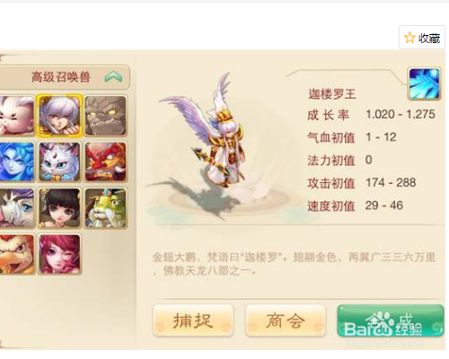Click the 捕捉 capture button

tap(193, 320)
